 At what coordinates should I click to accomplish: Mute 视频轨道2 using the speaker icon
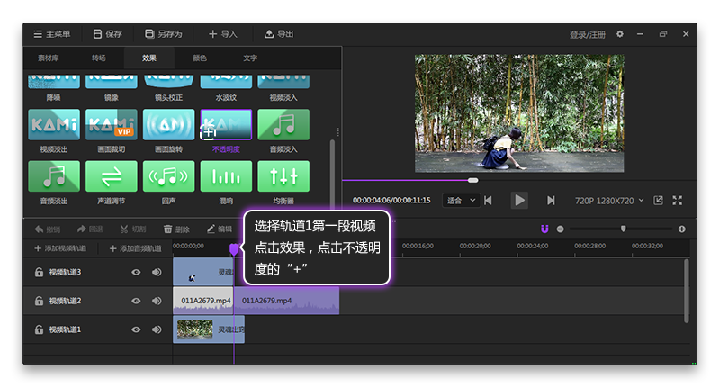157,301
